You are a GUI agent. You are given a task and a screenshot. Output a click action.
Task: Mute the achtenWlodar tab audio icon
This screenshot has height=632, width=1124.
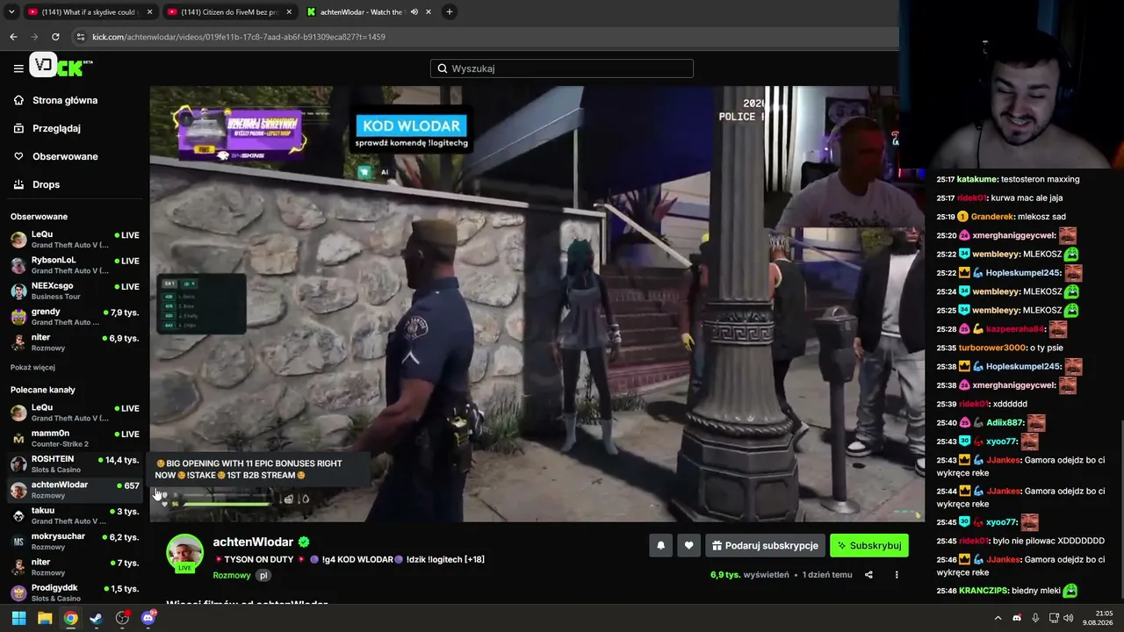[414, 12]
